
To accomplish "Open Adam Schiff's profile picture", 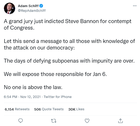I will click(x=9, y=8).
